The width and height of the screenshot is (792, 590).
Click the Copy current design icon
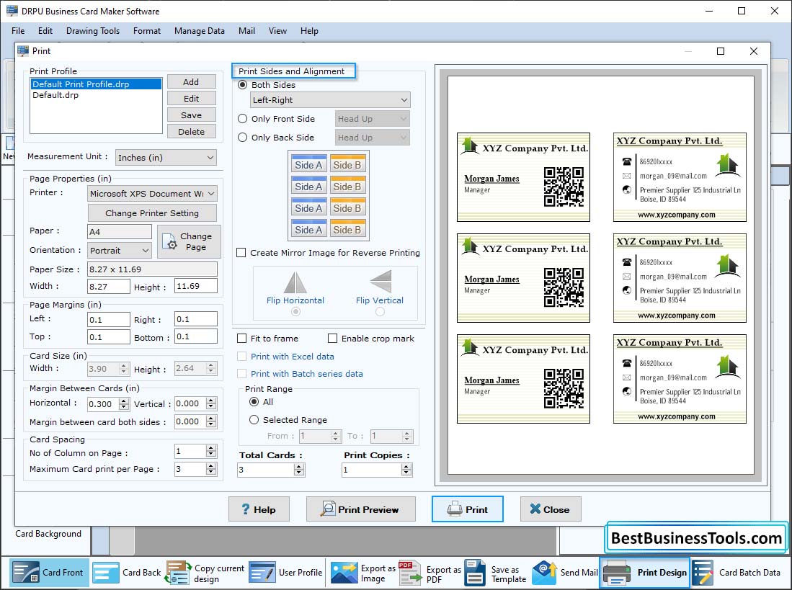pos(178,573)
